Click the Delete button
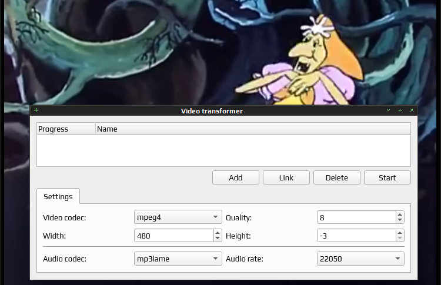Screen dimensions: 441x285 (337, 177)
